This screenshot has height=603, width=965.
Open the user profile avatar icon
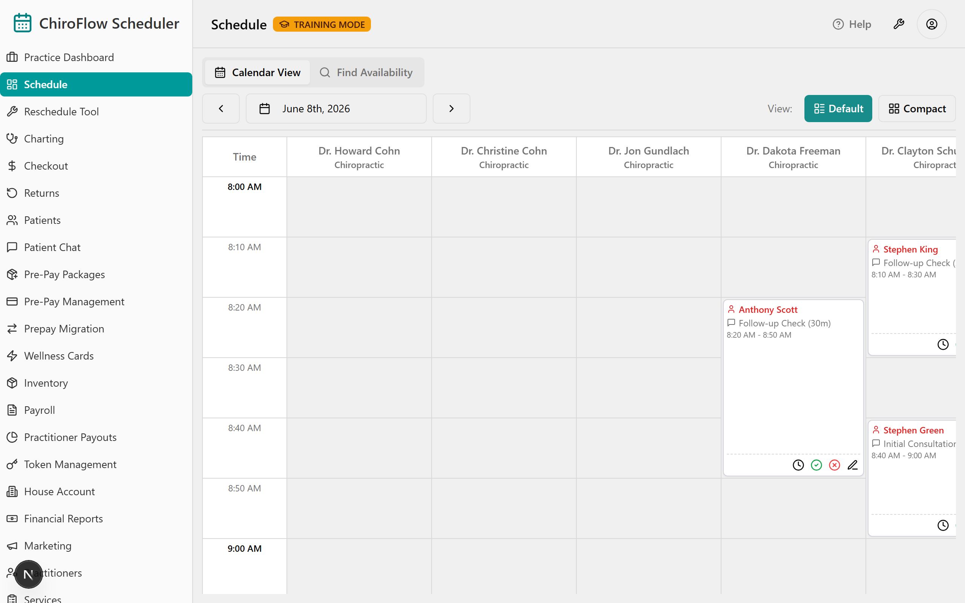pyautogui.click(x=931, y=24)
